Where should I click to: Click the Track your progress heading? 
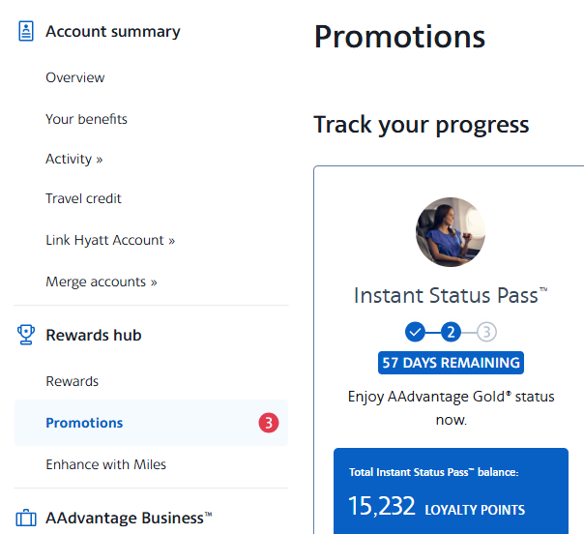[x=422, y=125]
